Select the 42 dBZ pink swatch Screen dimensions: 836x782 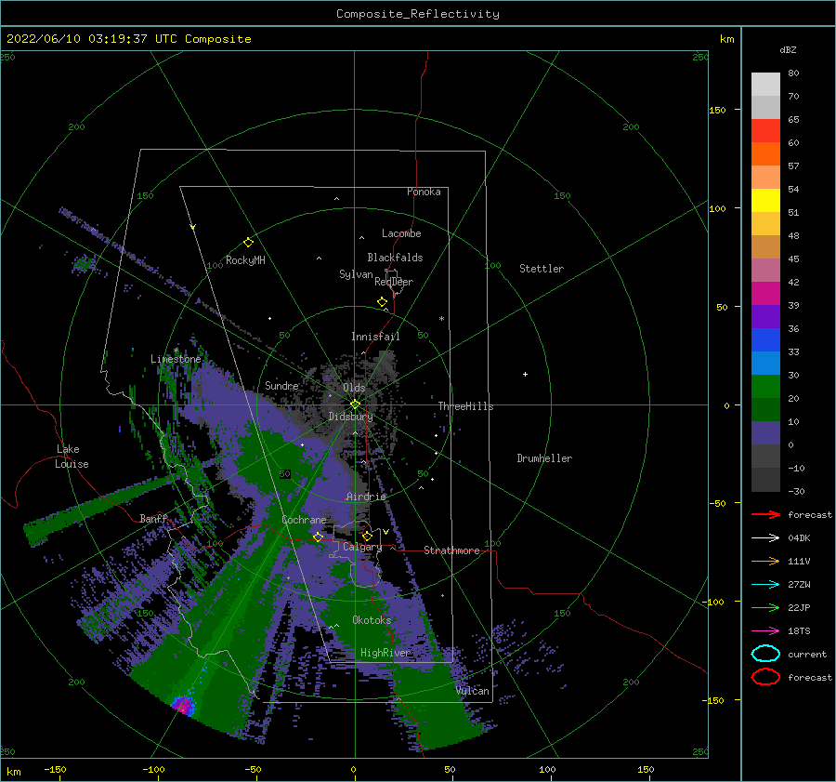(765, 270)
